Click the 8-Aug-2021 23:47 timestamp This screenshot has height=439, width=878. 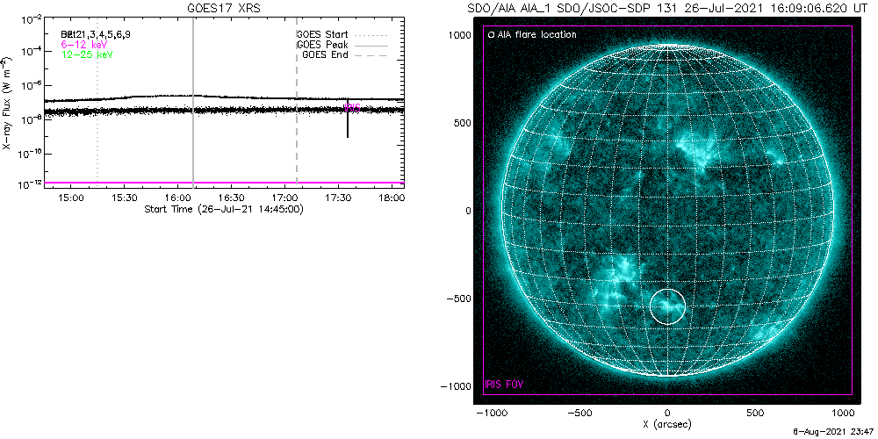(833, 432)
